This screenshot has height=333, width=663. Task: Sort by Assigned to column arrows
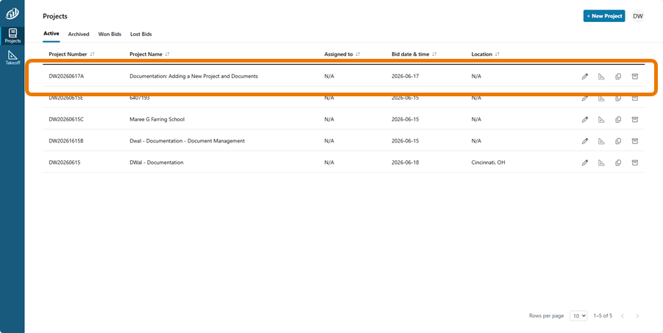[358, 54]
